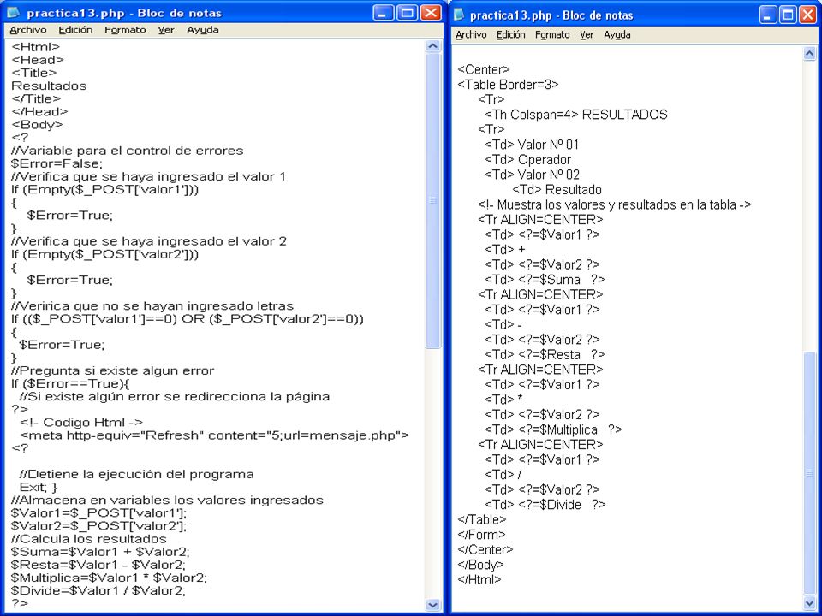Click Notepad icon in left window title bar
The height and width of the screenshot is (616, 822).
point(13,12)
